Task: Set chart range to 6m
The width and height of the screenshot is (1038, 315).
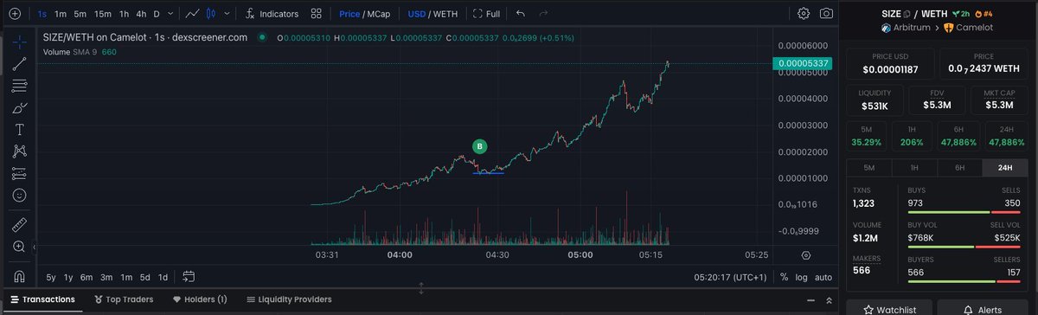Action: [86, 277]
